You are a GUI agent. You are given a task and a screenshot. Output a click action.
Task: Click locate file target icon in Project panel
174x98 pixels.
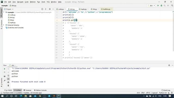click(42, 9)
